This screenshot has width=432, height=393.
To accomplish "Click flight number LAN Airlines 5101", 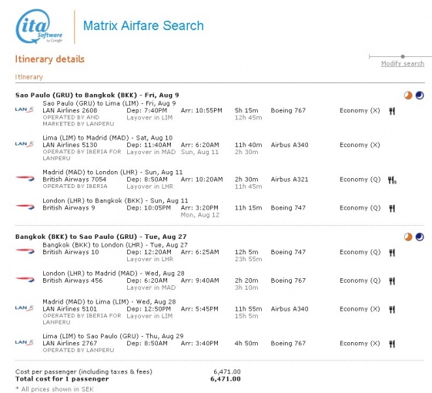I will click(70, 309).
